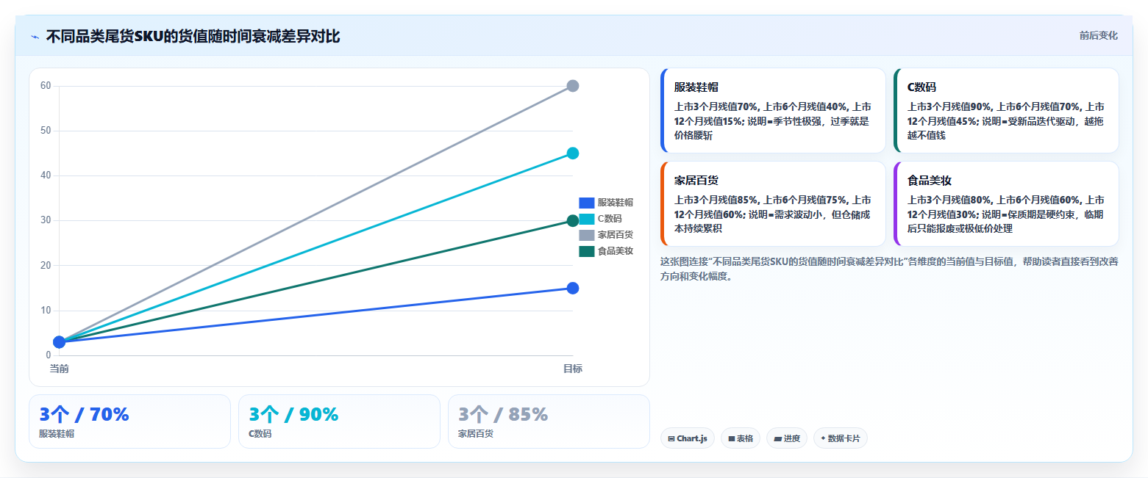Toggle 服装鞋帽 legend series in chart

(606, 203)
